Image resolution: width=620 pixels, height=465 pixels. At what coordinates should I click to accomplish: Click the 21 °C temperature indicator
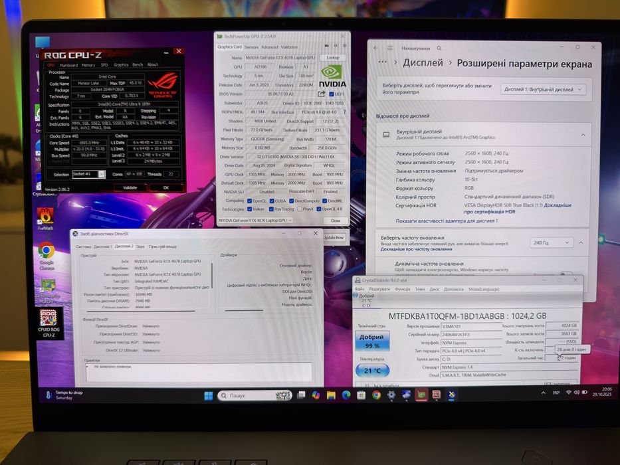click(372, 371)
